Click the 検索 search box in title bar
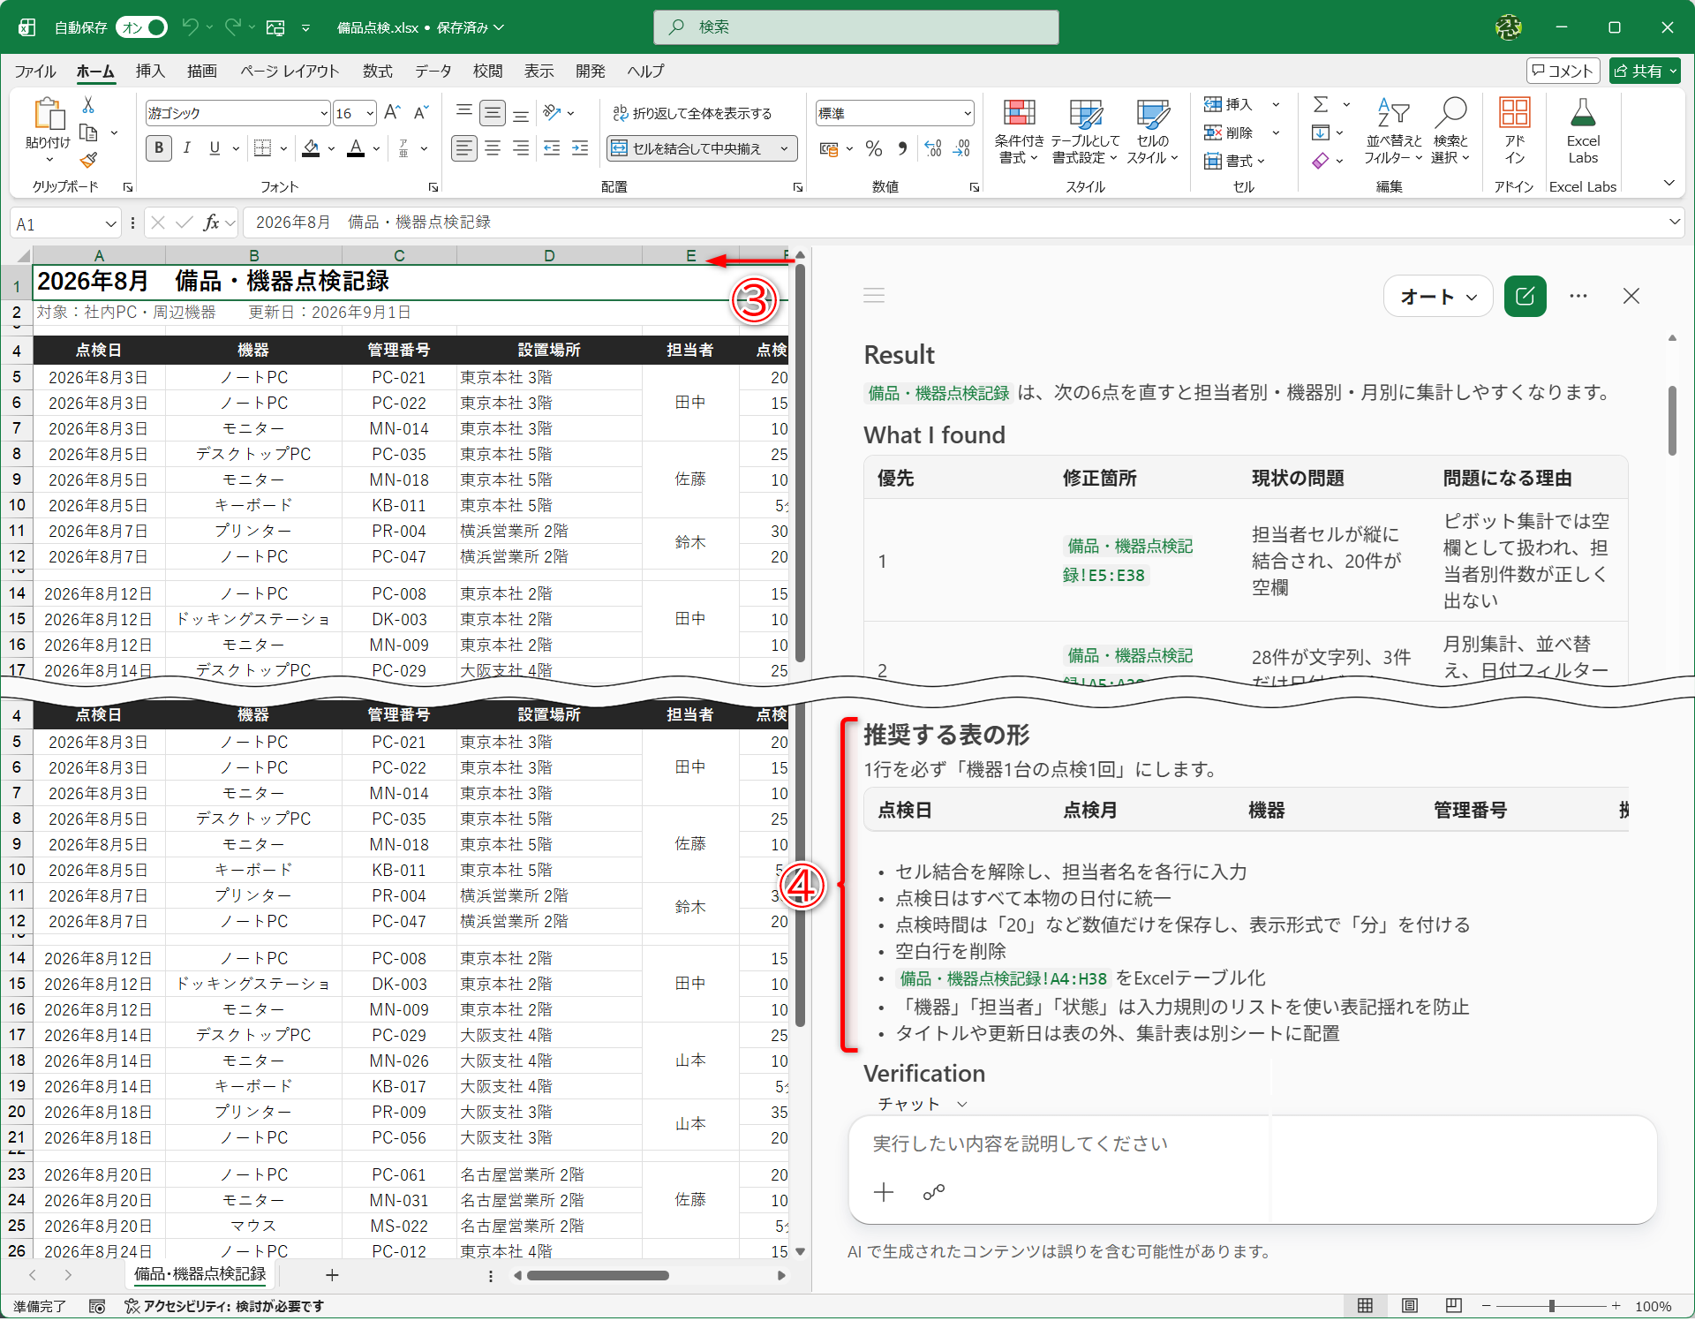This screenshot has width=1695, height=1321. click(856, 27)
